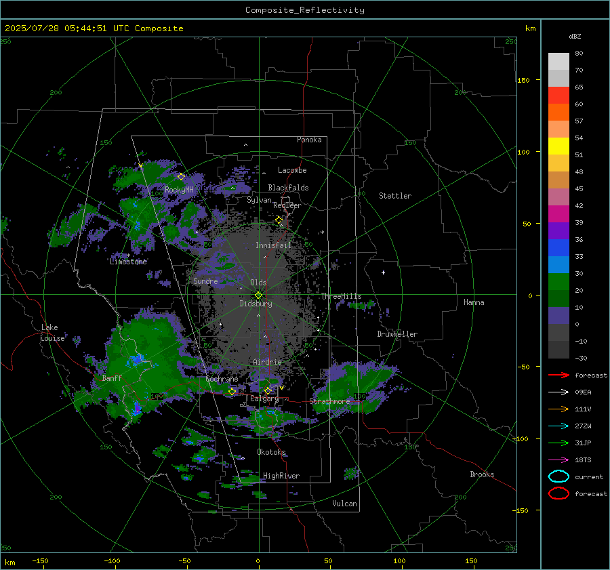Click the -150 tick on bottom axis

point(40,561)
